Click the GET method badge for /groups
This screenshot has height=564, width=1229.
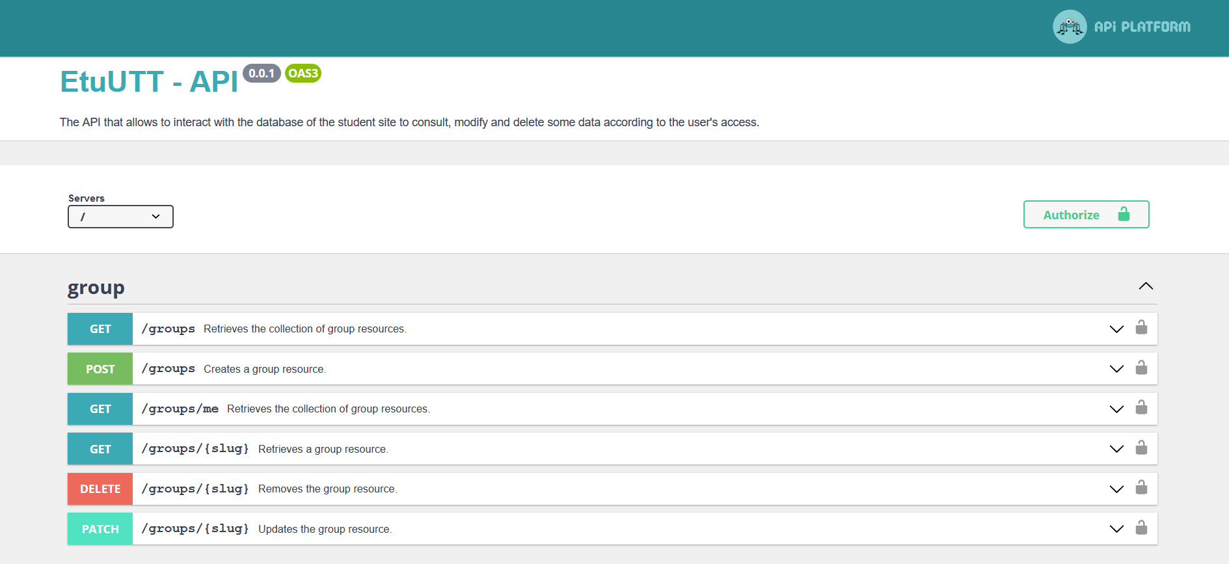pyautogui.click(x=100, y=329)
